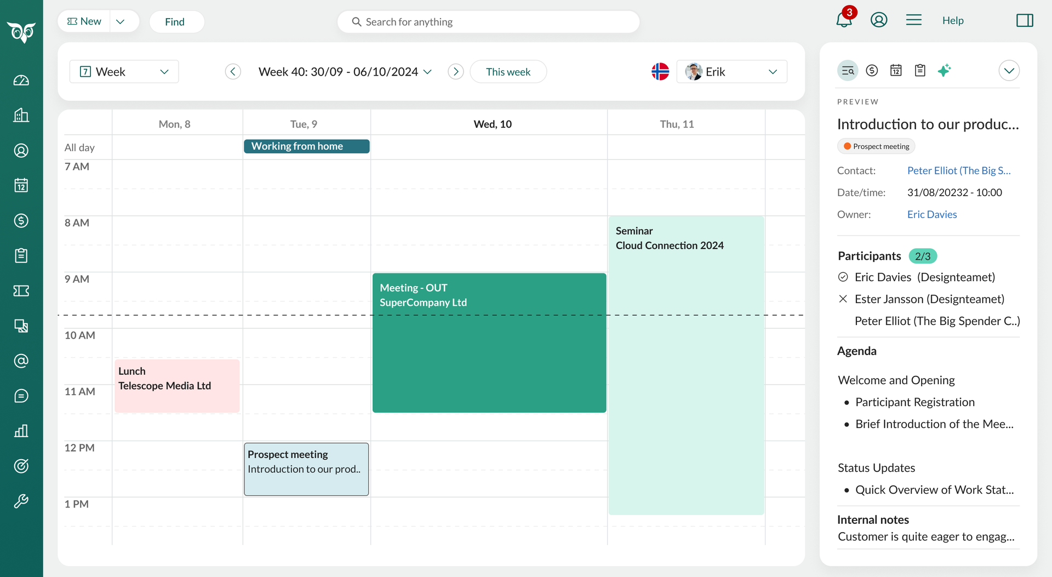
Task: Open the Reports bar chart icon
Action: tap(21, 431)
